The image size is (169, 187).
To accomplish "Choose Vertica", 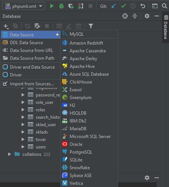I will (89, 183).
